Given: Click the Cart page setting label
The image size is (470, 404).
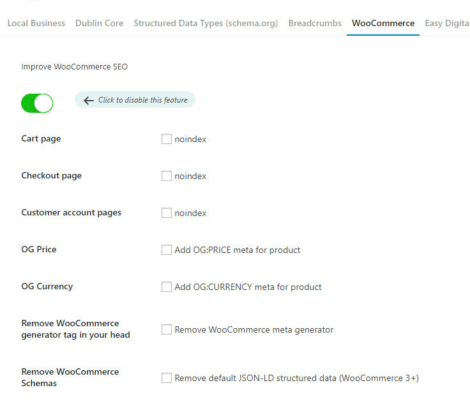Looking at the screenshot, I should pos(41,139).
